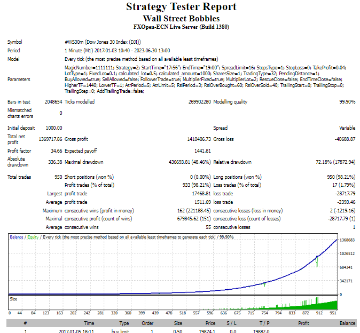Click 'Mismatched charts errors' label
This screenshot has height=333, width=360.
pyautogui.click(x=20, y=113)
